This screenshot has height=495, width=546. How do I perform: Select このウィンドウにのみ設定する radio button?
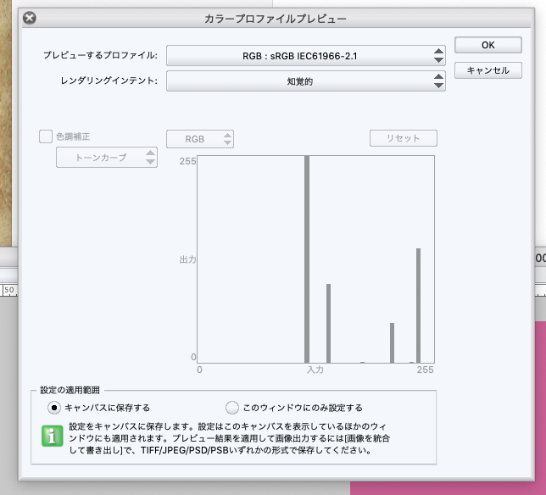pos(232,408)
